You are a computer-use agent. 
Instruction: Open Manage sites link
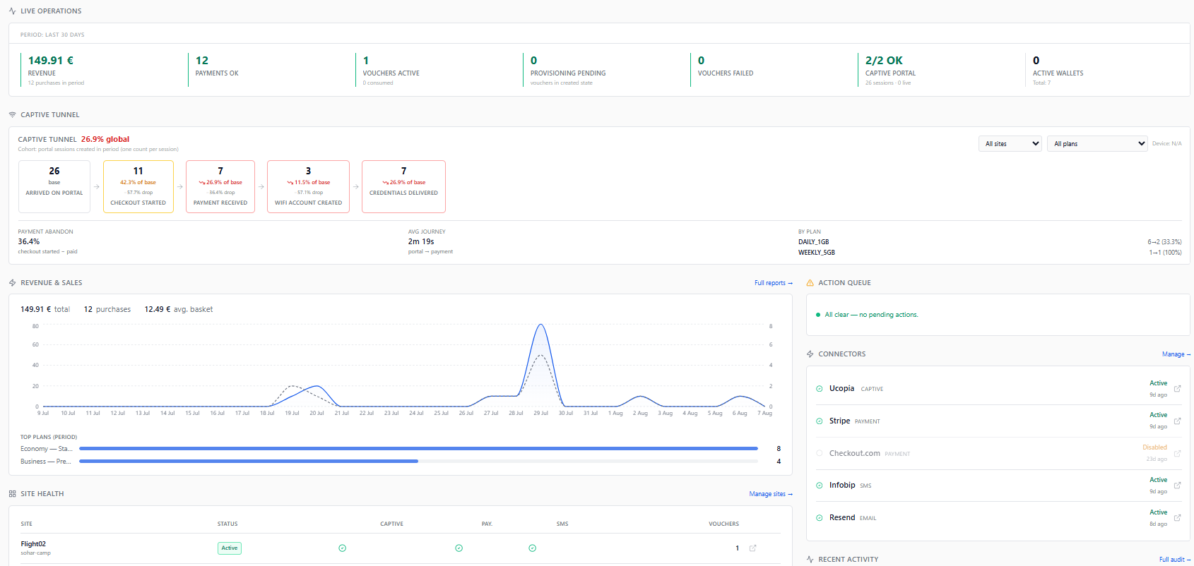pyautogui.click(x=771, y=494)
